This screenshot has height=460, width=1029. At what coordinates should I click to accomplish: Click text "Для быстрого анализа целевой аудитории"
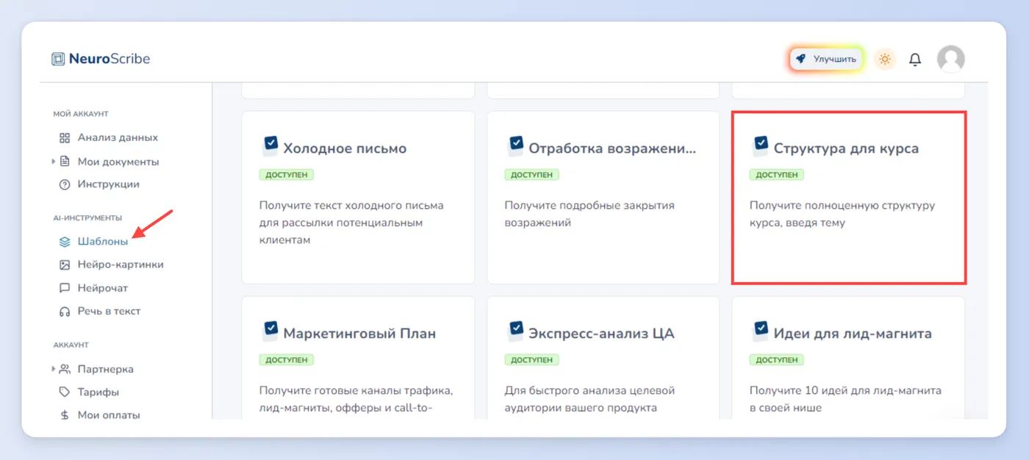[x=589, y=399]
